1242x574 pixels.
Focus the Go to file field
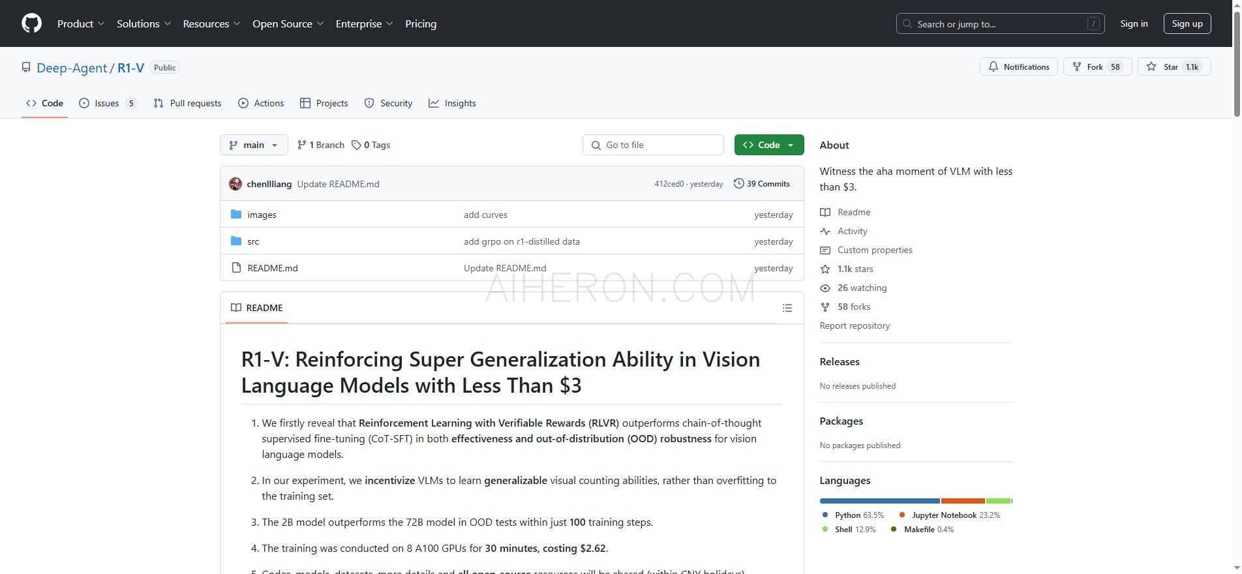point(653,145)
